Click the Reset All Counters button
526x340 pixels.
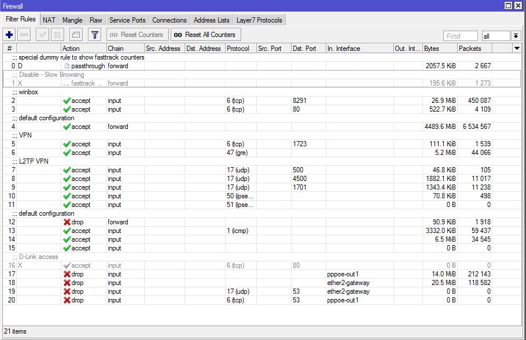(x=205, y=35)
